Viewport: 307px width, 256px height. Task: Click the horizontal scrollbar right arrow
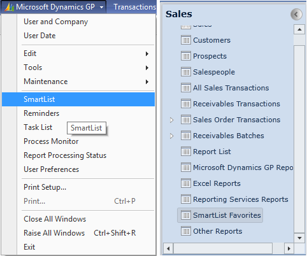tap(289, 248)
